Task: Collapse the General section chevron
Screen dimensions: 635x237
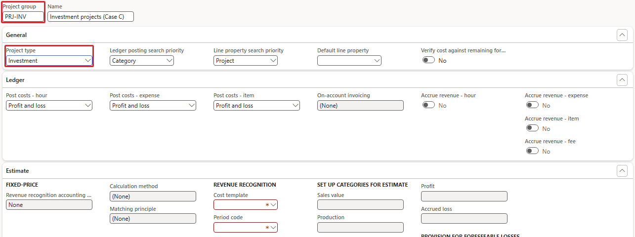Action: 622,35
